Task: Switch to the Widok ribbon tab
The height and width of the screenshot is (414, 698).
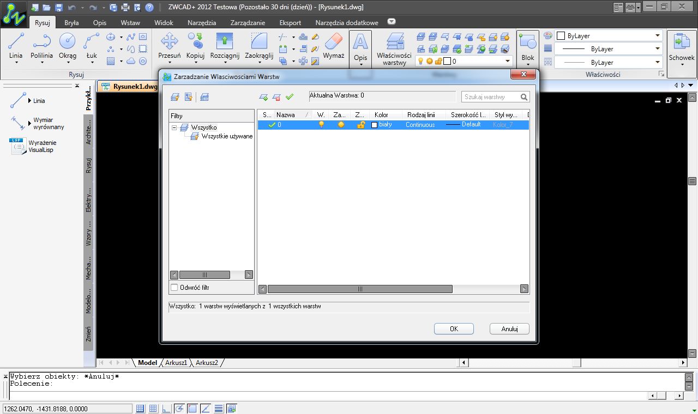Action: (164, 23)
